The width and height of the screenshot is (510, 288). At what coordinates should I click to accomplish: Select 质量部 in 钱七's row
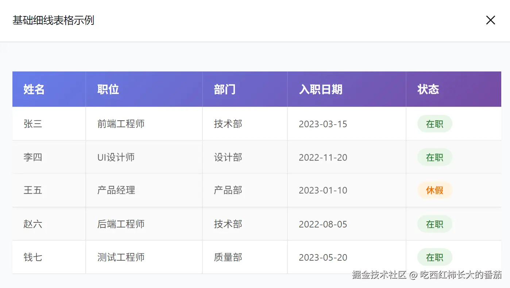tap(227, 257)
